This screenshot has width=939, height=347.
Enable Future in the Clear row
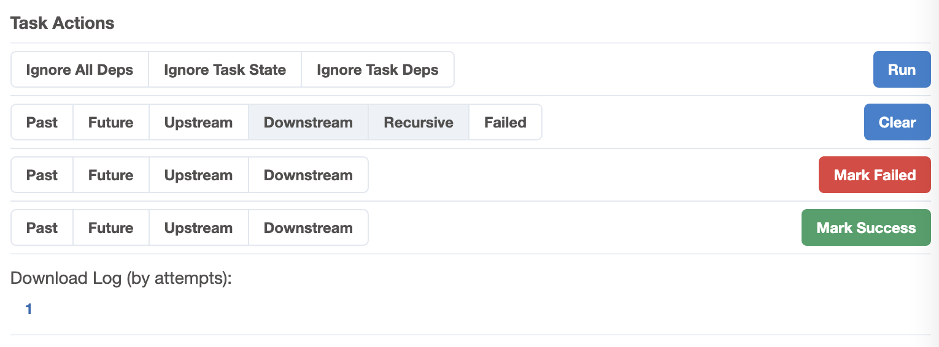click(x=110, y=123)
